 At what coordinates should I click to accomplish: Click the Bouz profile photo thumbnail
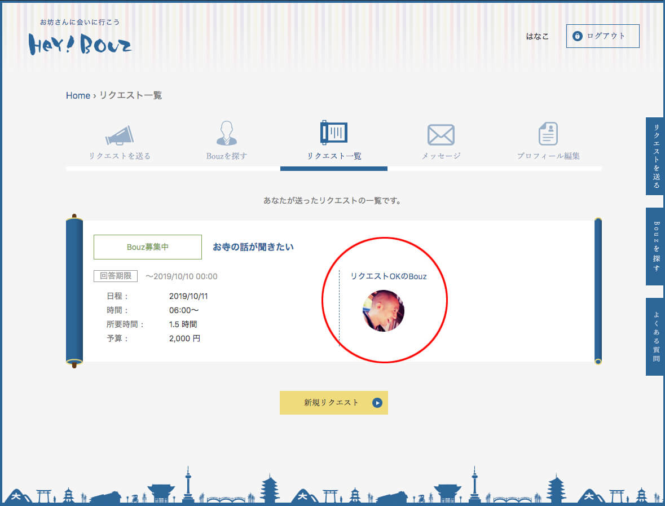pos(383,311)
